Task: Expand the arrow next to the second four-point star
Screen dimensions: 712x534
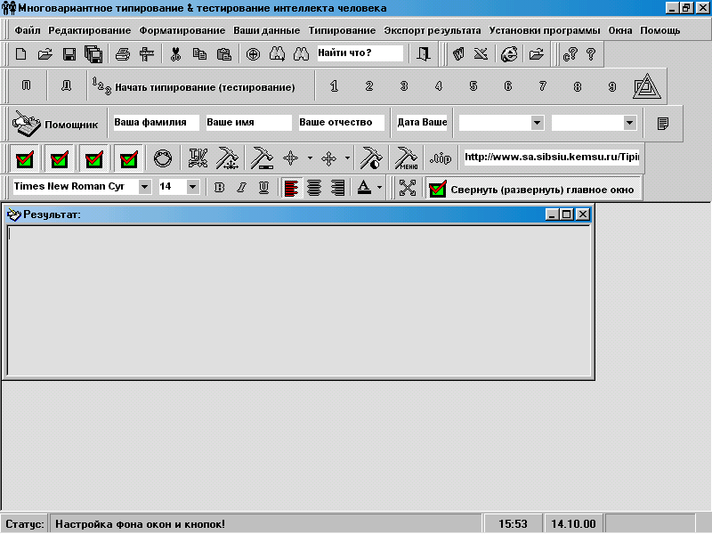Action: pyautogui.click(x=347, y=158)
